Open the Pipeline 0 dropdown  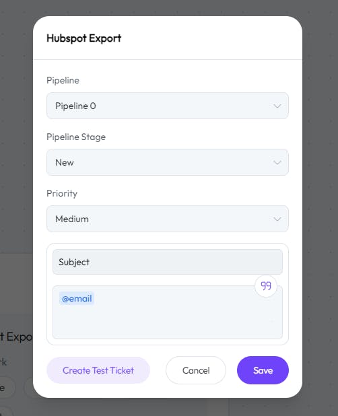[x=168, y=106]
